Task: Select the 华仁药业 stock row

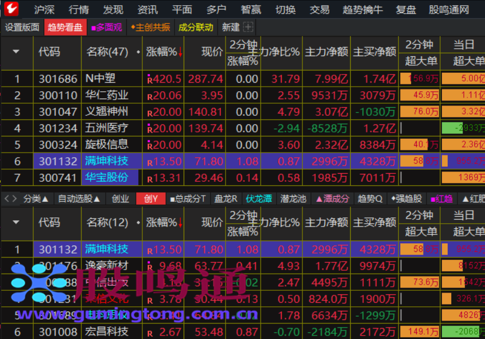Action: (x=242, y=95)
